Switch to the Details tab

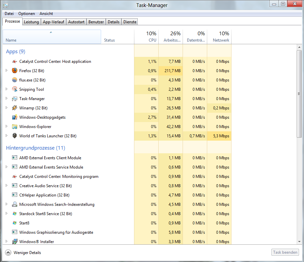[114, 22]
